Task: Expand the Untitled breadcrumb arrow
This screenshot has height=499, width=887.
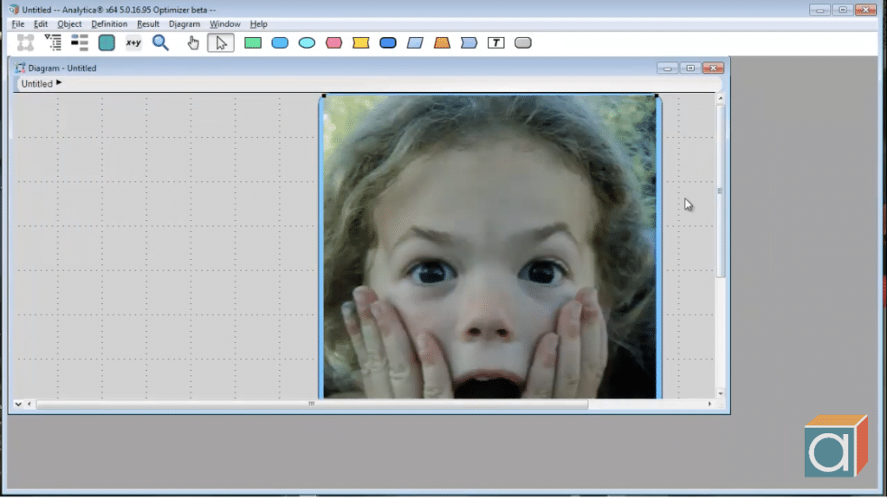Action: (59, 83)
